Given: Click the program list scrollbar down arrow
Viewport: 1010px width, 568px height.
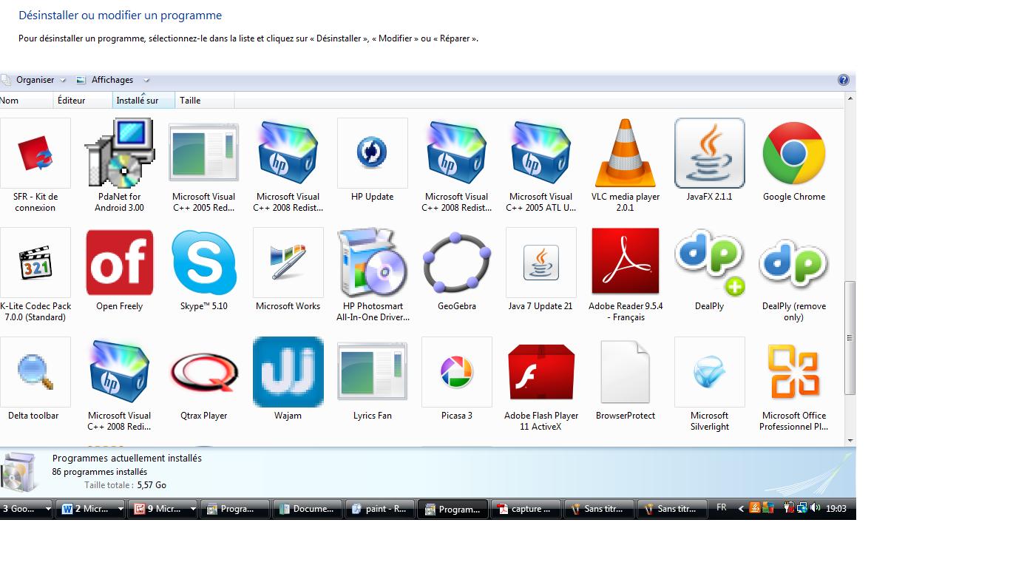Looking at the screenshot, I should (850, 441).
